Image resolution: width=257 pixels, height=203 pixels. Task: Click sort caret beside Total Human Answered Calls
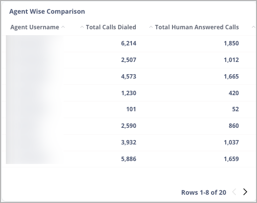(151, 27)
